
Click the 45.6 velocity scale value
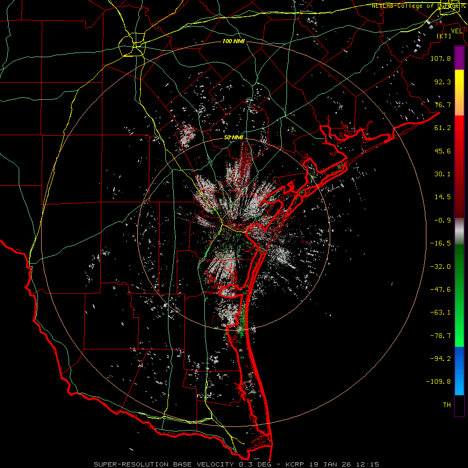pyautogui.click(x=443, y=151)
